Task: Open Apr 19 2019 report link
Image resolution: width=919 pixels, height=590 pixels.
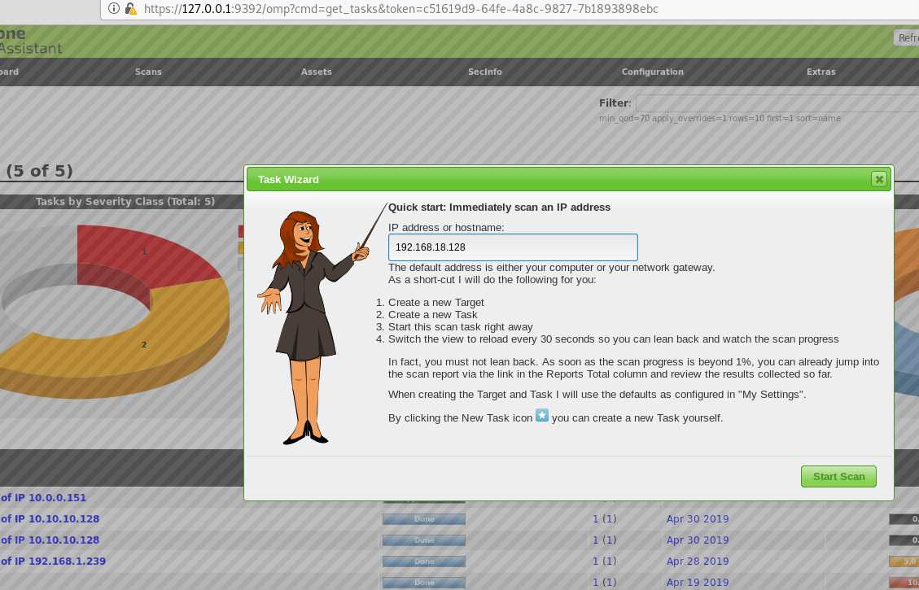Action: click(698, 582)
